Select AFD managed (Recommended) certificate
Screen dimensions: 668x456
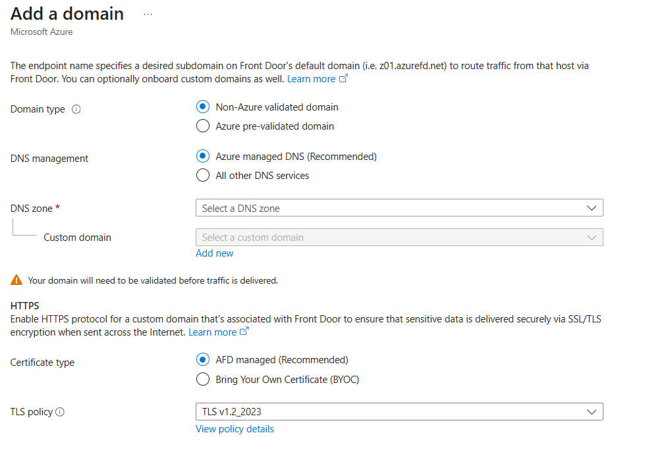pos(203,359)
